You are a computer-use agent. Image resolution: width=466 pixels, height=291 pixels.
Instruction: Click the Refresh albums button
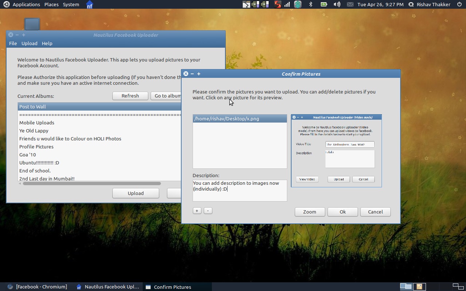(x=130, y=96)
